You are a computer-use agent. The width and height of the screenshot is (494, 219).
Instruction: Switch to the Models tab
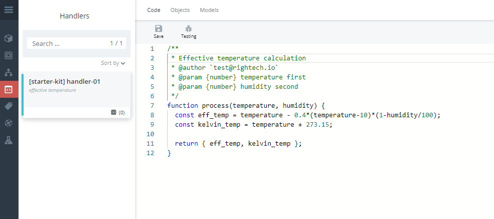[x=209, y=10]
